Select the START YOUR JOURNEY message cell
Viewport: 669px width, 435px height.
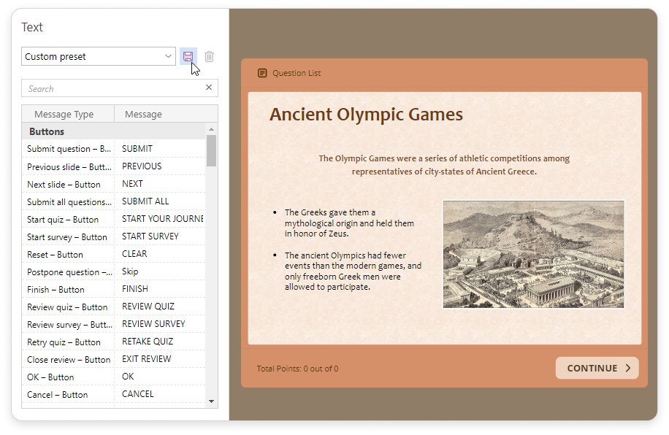click(x=159, y=219)
